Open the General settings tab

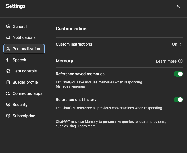click(x=24, y=27)
